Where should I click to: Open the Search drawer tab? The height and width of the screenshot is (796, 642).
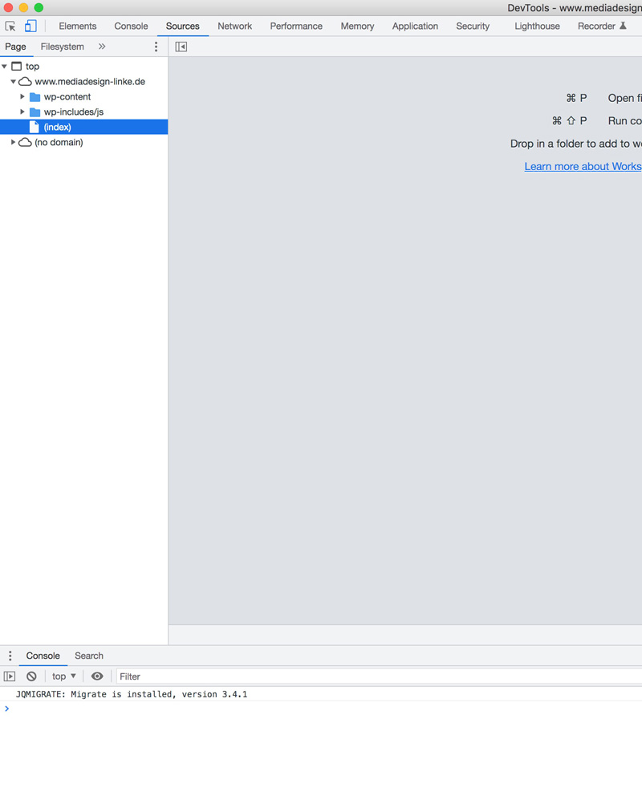[x=89, y=656]
